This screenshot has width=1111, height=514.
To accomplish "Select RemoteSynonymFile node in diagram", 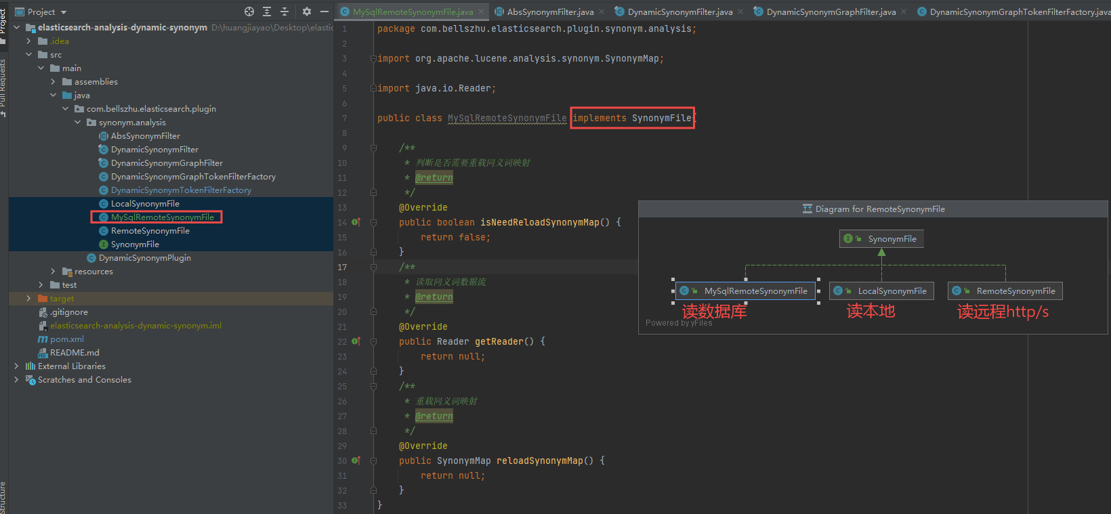I will point(1005,291).
